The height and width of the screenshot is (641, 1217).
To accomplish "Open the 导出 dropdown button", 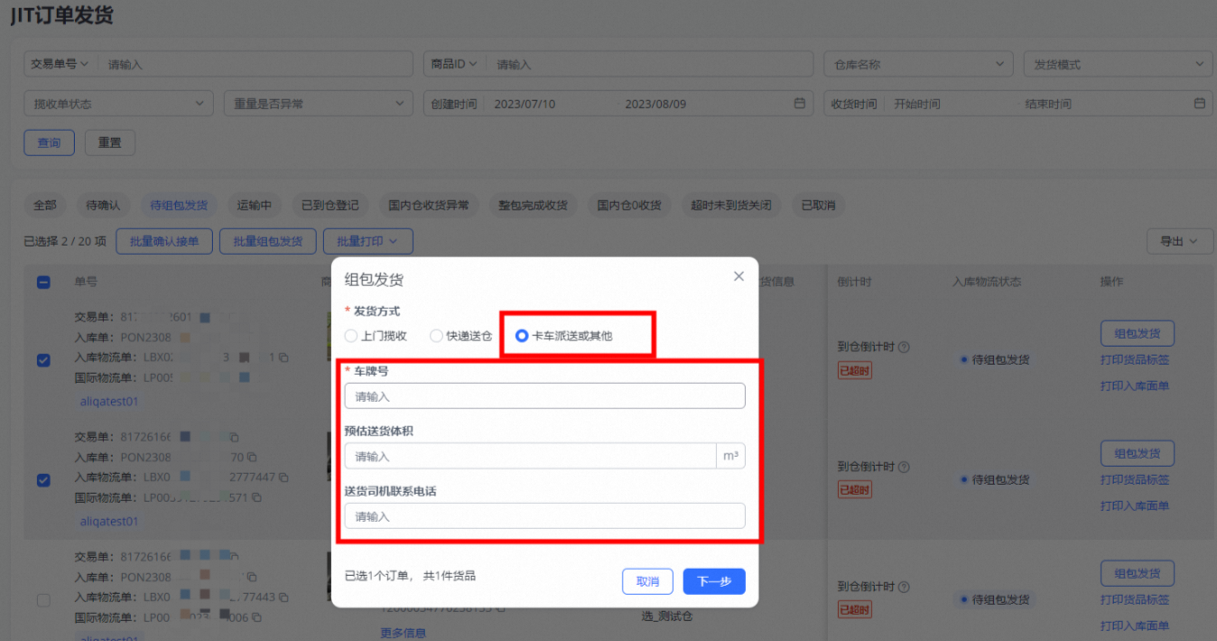I will click(1179, 241).
